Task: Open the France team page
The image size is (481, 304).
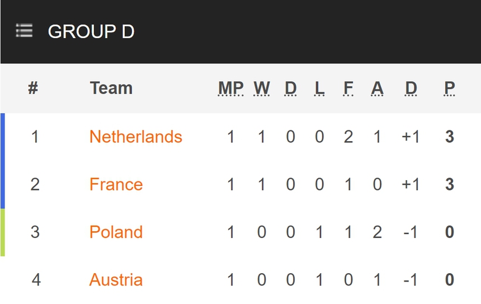Action: [x=116, y=184]
